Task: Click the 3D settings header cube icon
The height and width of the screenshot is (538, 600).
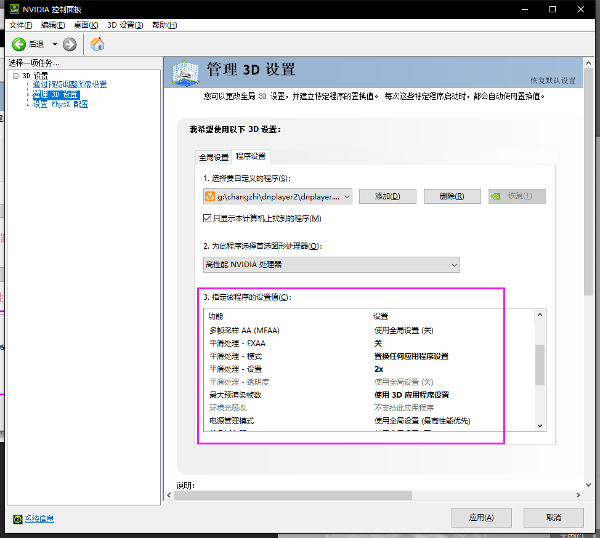Action: click(x=187, y=72)
